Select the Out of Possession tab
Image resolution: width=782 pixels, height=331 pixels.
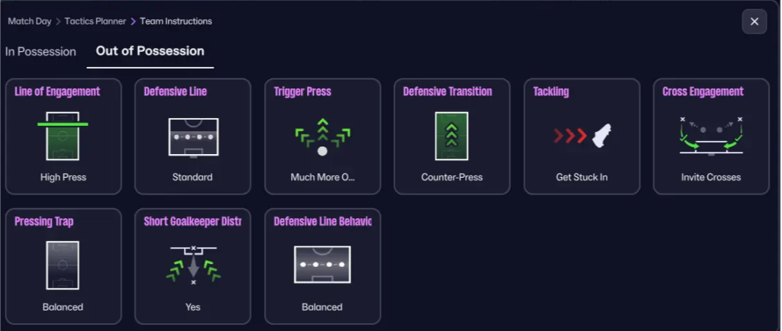(150, 51)
